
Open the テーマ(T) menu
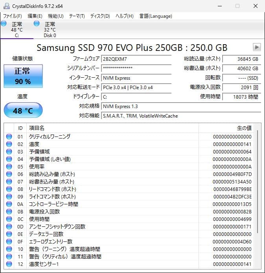click(x=77, y=16)
